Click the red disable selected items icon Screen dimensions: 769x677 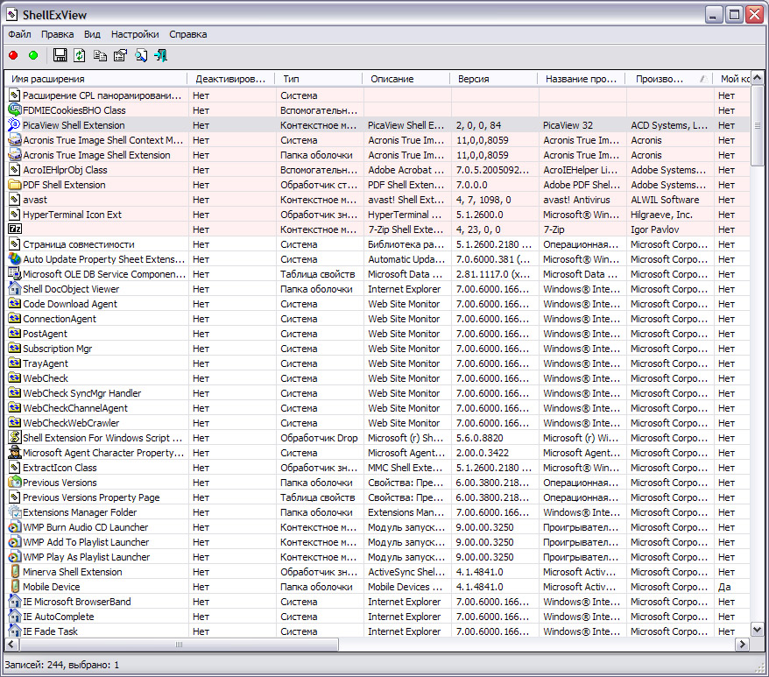coord(13,55)
